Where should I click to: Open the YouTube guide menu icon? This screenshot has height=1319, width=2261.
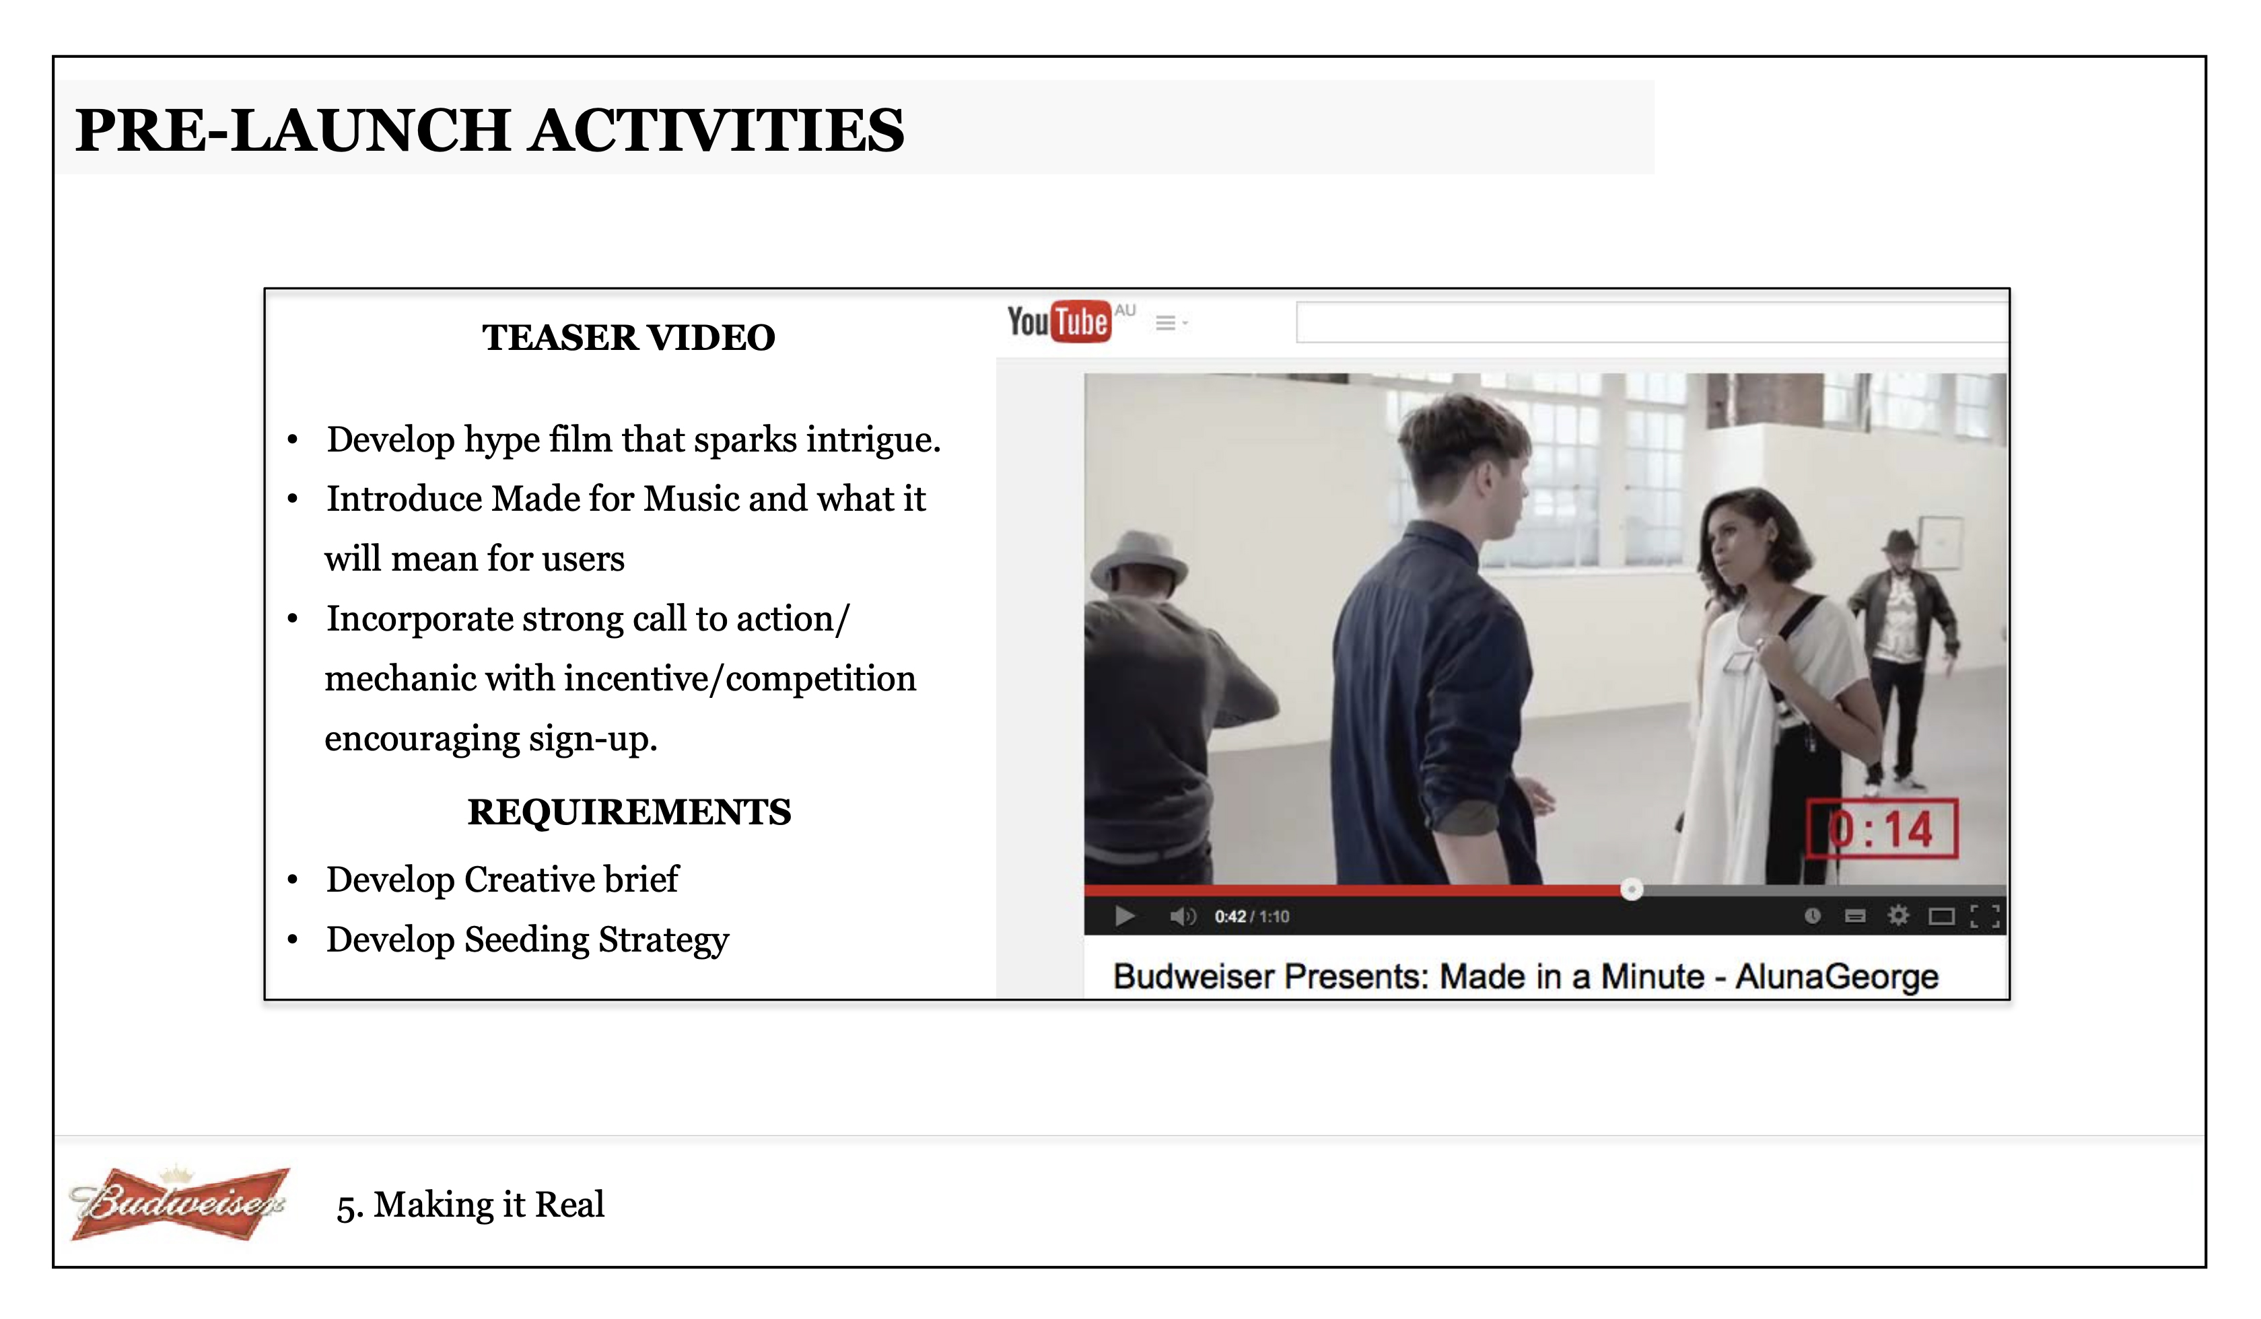[1172, 323]
